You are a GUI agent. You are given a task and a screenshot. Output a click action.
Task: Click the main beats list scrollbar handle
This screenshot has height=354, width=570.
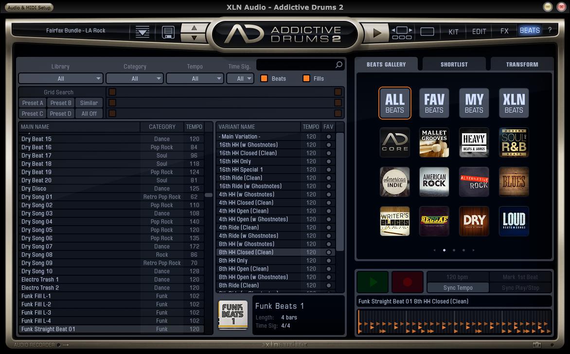(209, 195)
